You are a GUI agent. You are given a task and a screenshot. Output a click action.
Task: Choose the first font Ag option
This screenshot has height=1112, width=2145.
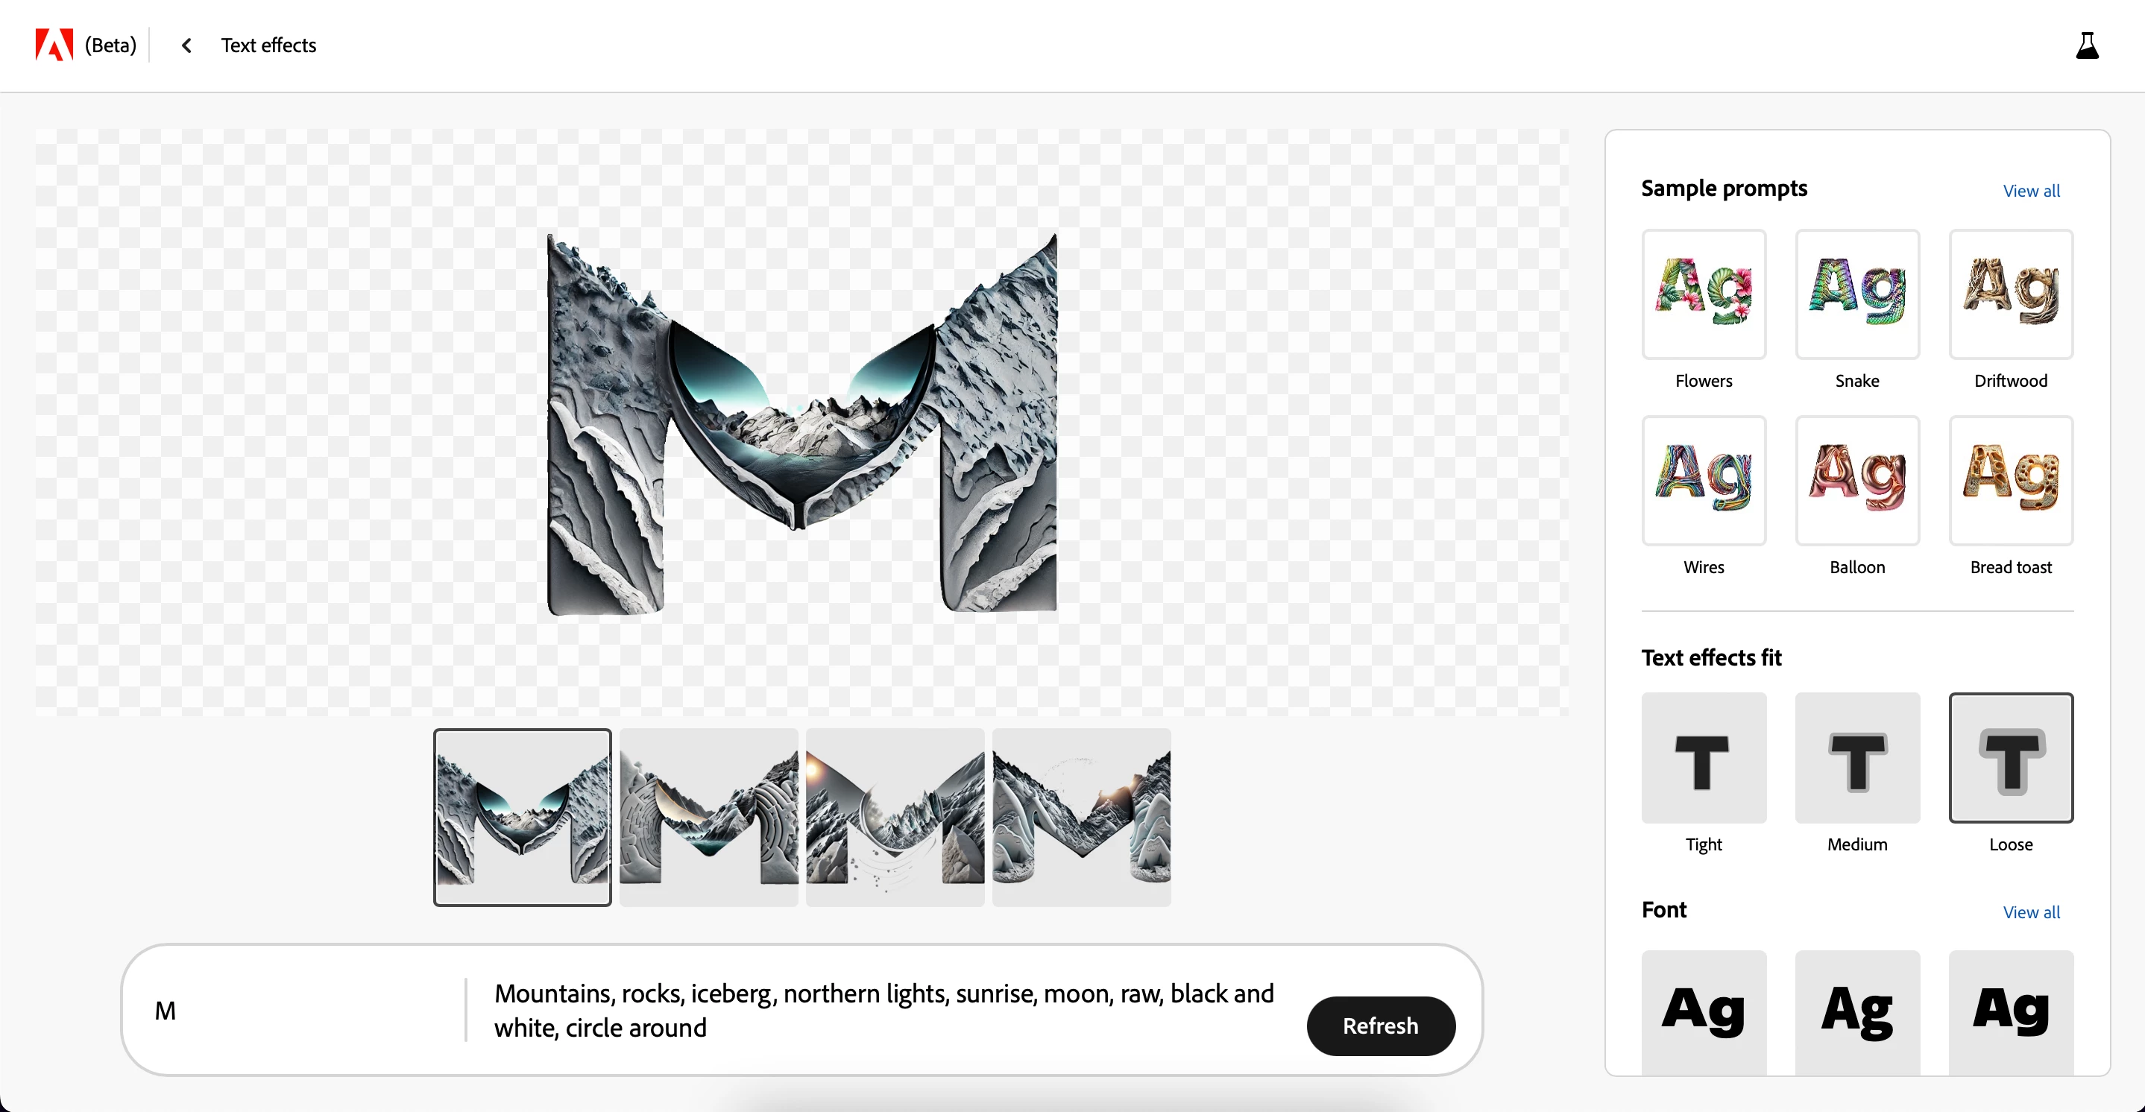tap(1704, 1012)
